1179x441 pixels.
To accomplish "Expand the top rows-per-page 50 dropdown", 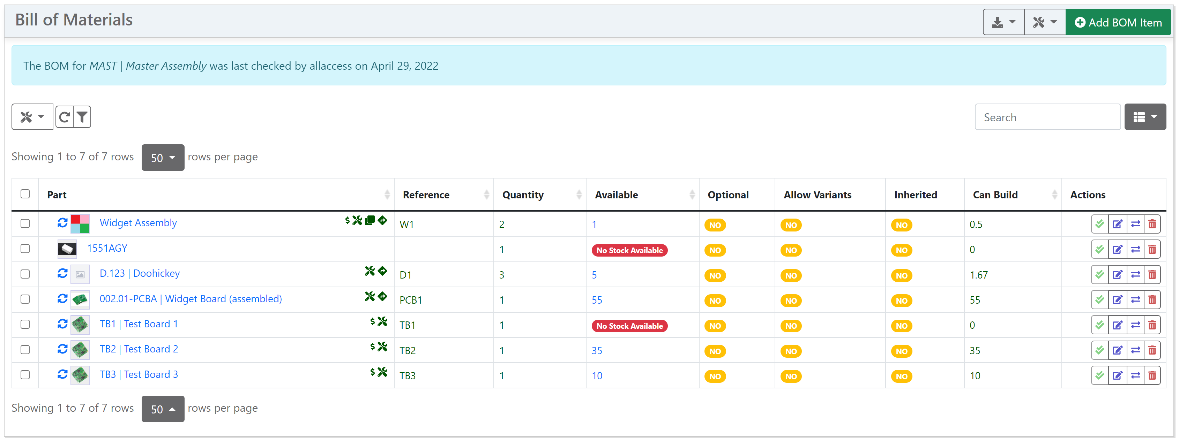I will coord(163,157).
